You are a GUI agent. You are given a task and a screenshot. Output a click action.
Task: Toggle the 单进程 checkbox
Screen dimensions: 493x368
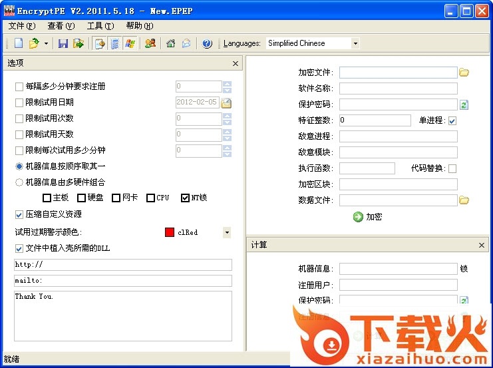pos(452,120)
